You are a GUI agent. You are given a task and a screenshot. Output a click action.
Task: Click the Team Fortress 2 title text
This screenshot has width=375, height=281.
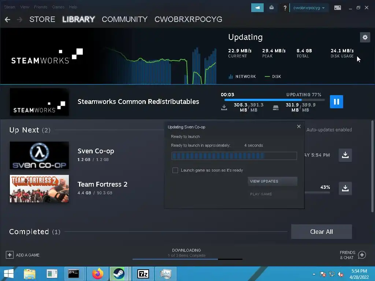click(103, 184)
